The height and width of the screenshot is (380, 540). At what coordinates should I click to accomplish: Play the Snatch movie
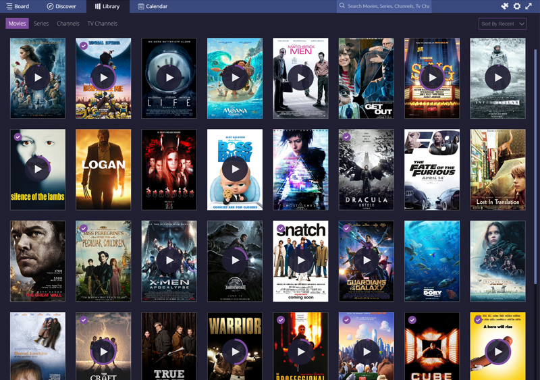tap(300, 261)
